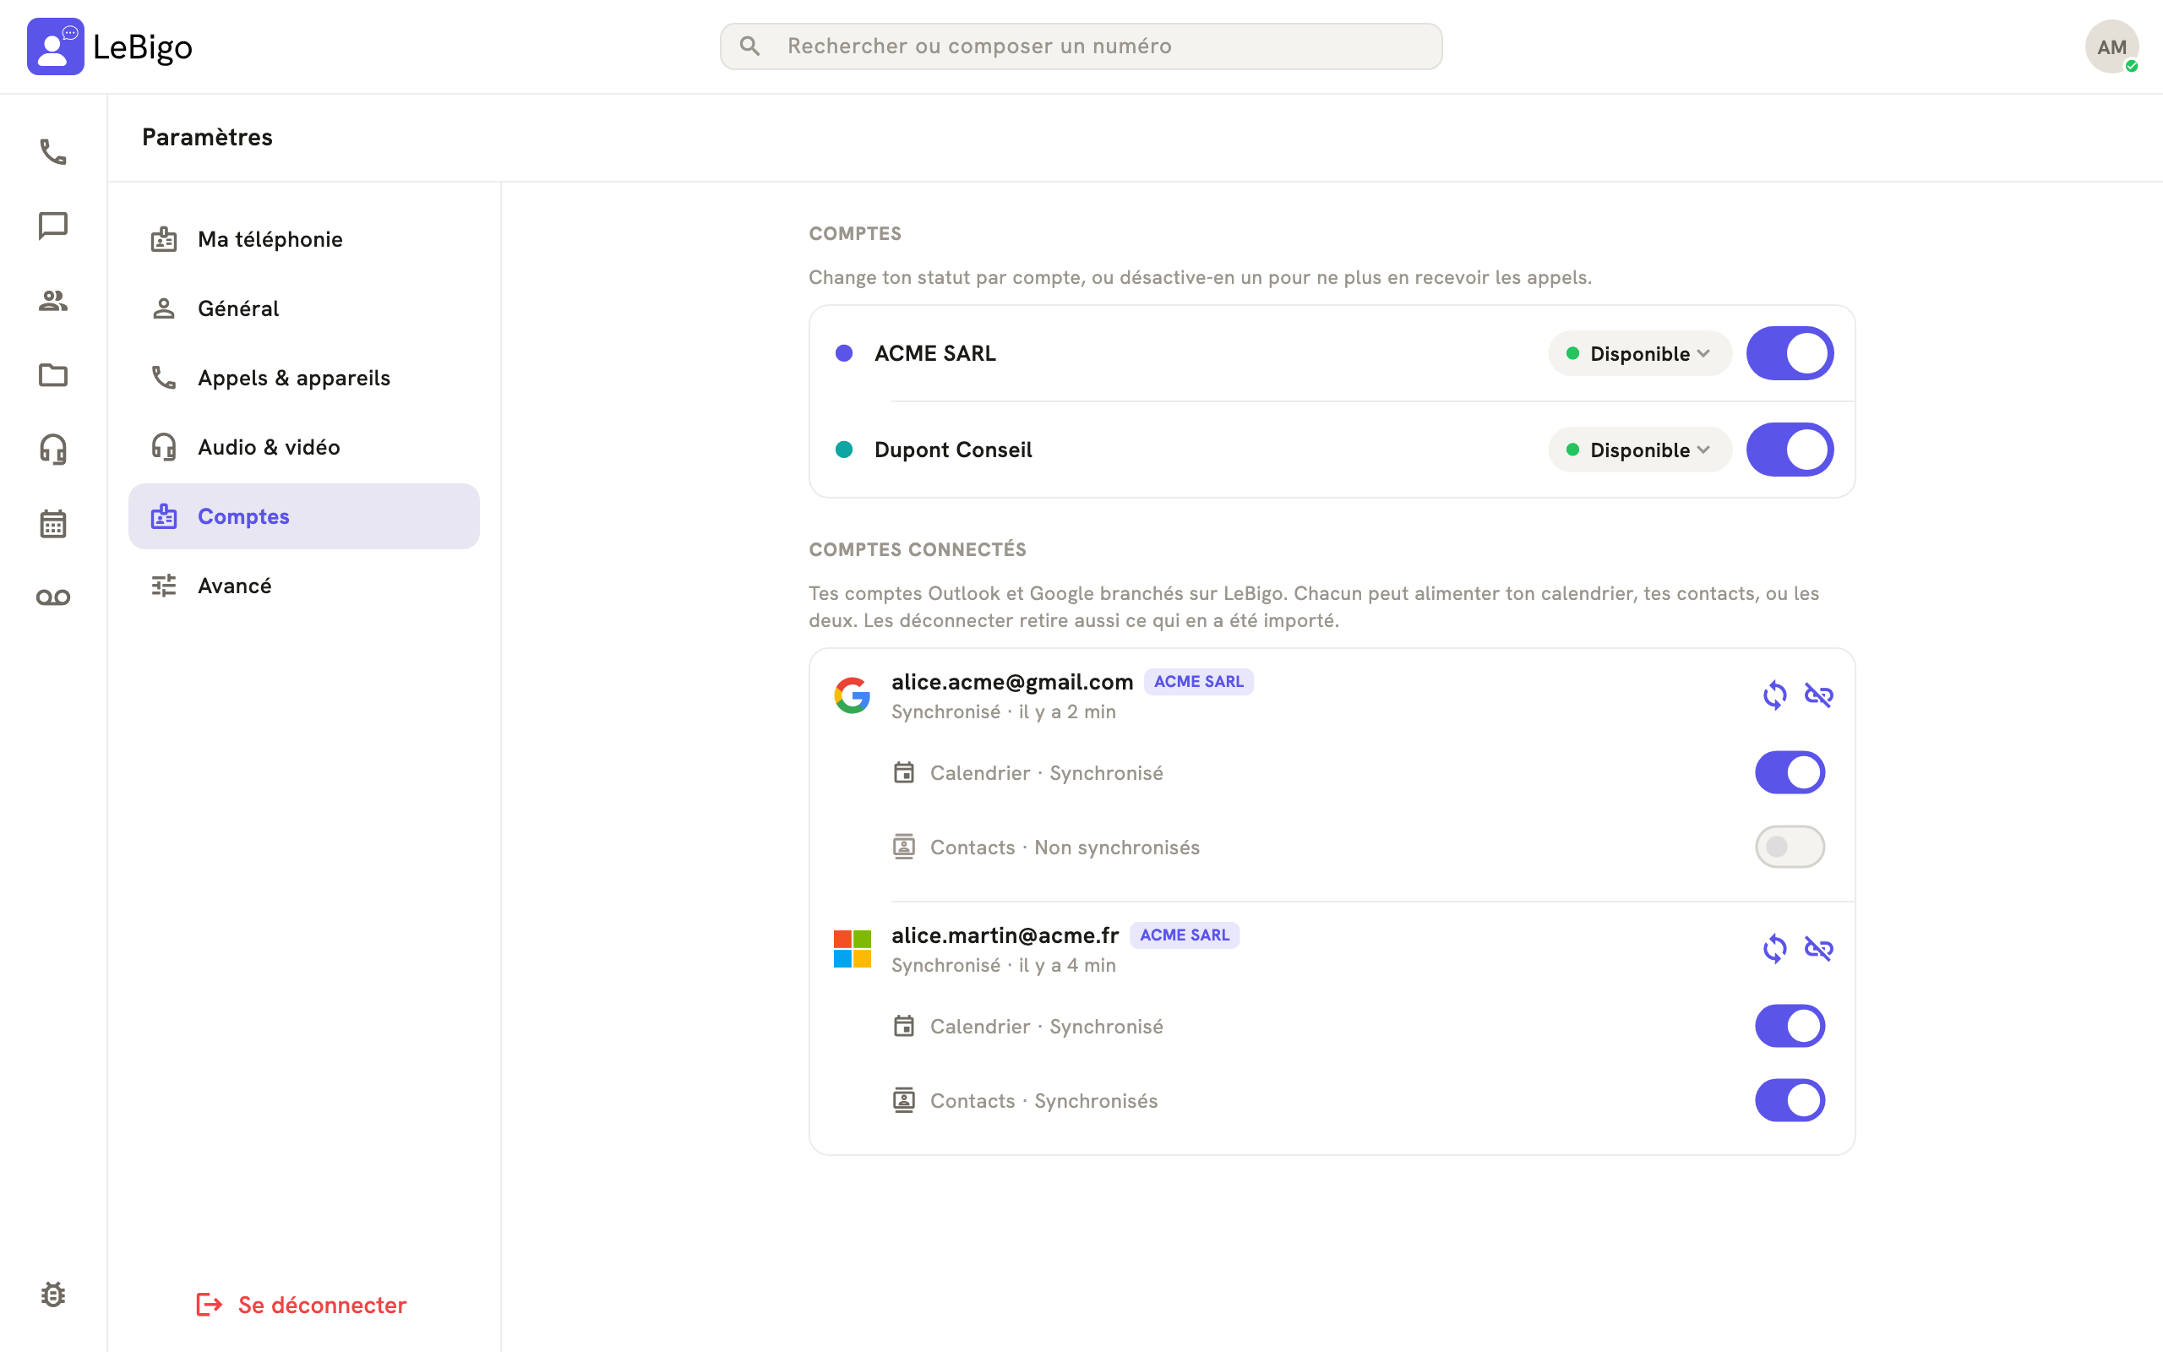Click the bug report icon at sidebar bottom
The width and height of the screenshot is (2163, 1352).
tap(52, 1294)
